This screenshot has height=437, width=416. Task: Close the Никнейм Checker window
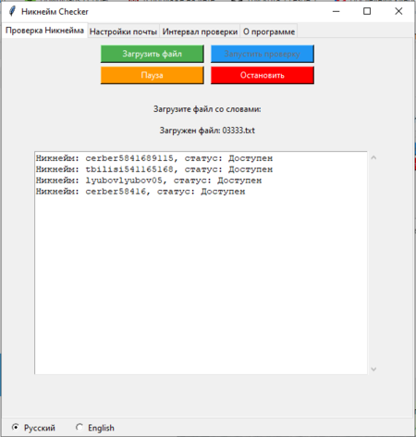tap(398, 11)
